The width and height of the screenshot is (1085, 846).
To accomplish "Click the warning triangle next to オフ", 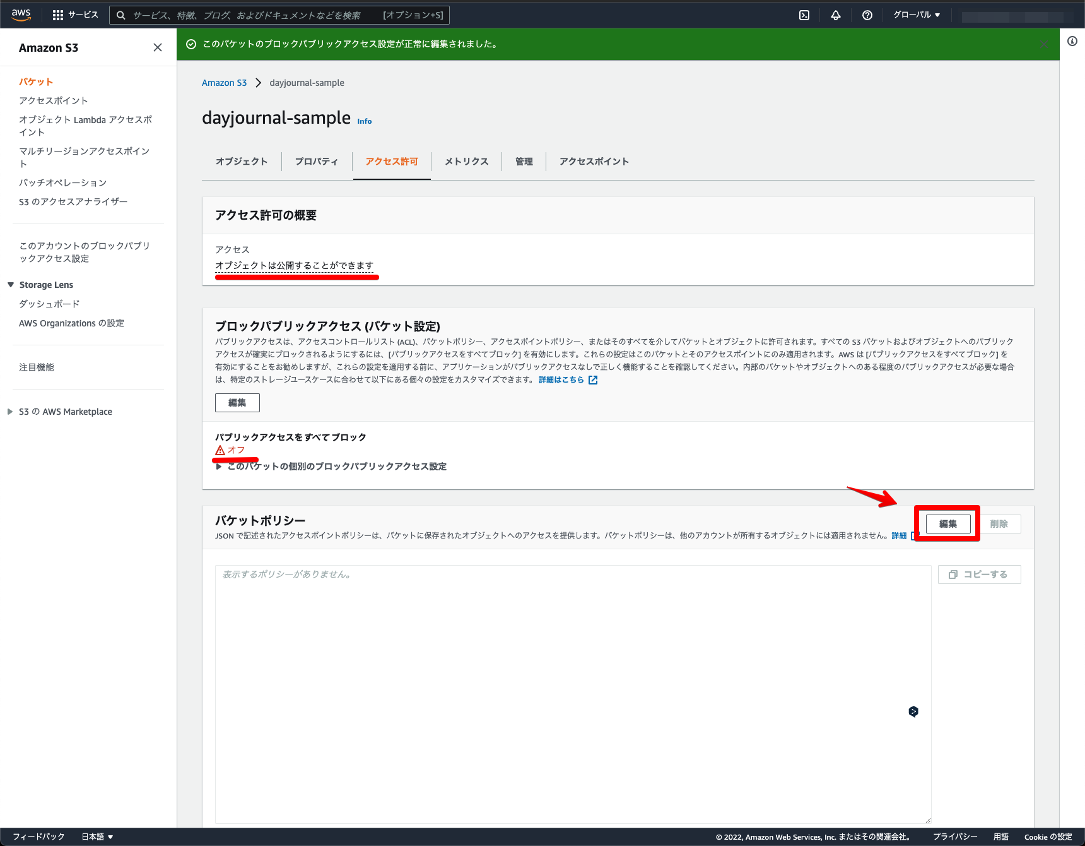I will coord(220,450).
